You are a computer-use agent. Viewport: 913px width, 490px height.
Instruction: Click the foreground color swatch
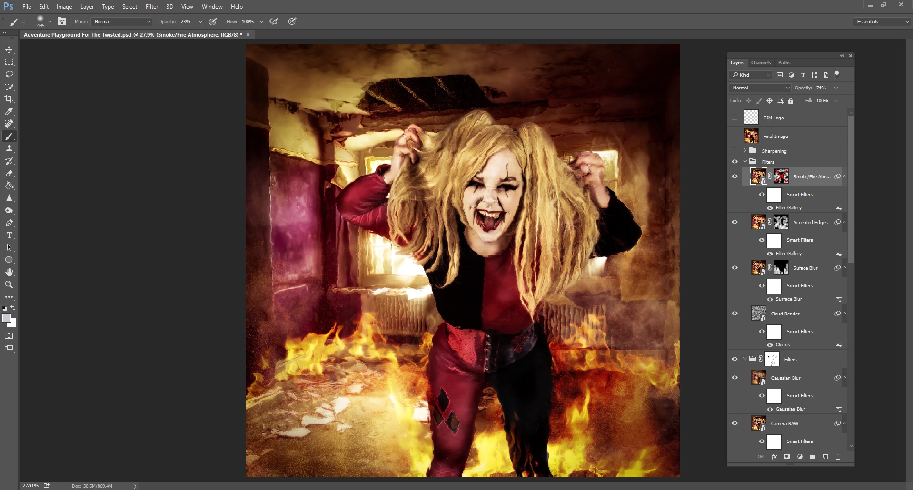click(x=6, y=318)
